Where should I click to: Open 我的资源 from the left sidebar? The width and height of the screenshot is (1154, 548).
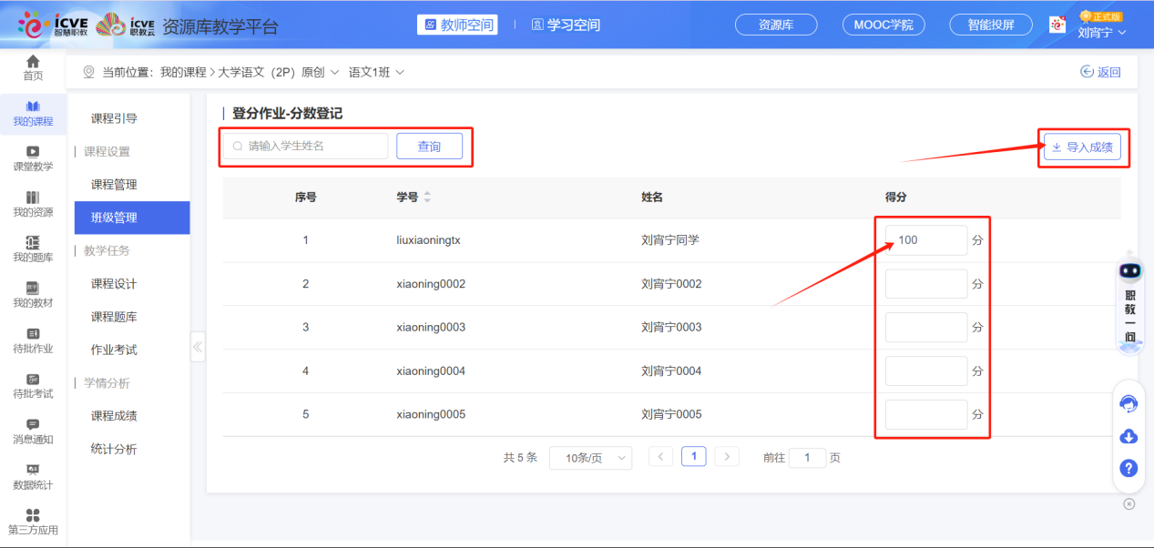33,202
